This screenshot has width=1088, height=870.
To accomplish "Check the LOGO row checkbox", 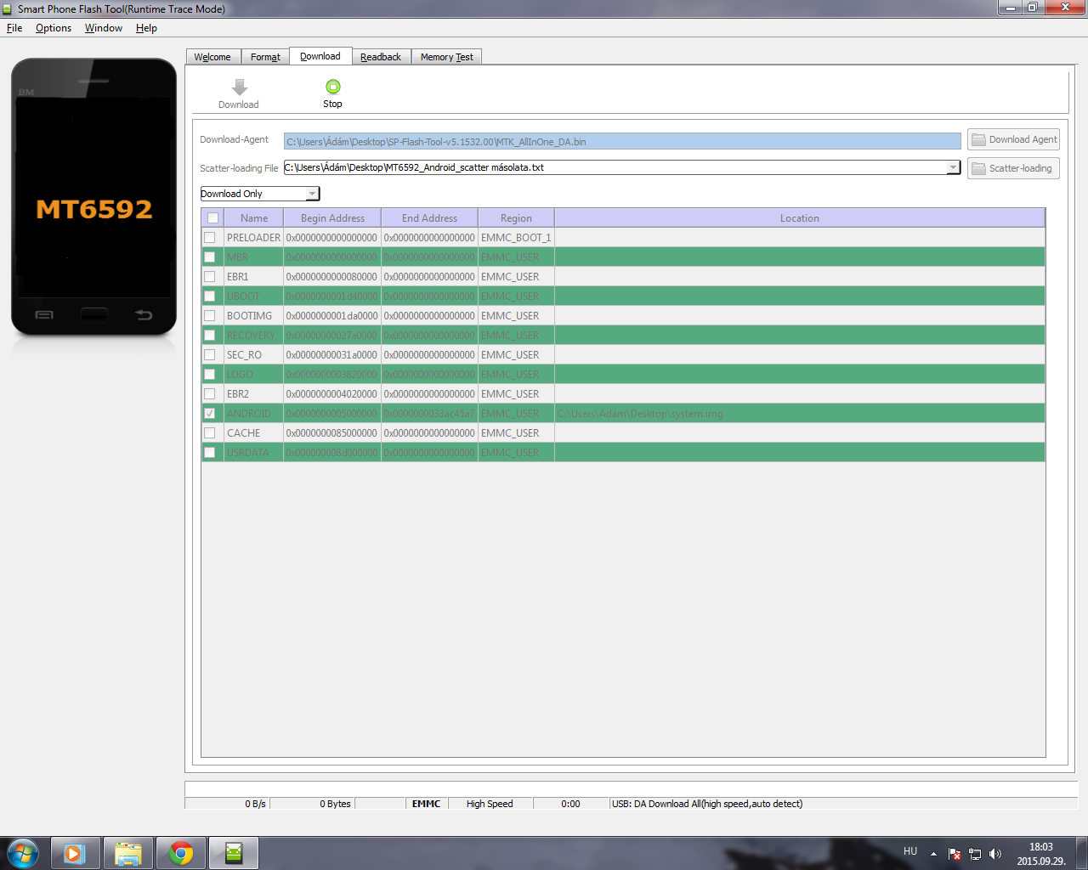I will (x=210, y=375).
